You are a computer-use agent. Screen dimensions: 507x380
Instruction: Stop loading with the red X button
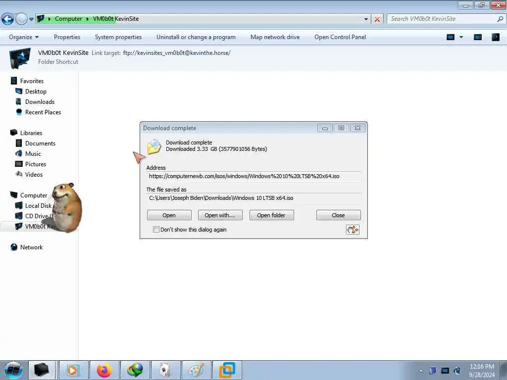(x=377, y=19)
